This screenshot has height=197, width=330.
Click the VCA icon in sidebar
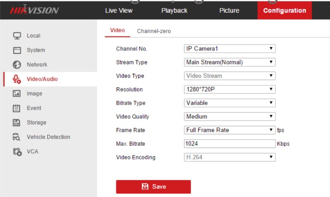click(x=17, y=152)
